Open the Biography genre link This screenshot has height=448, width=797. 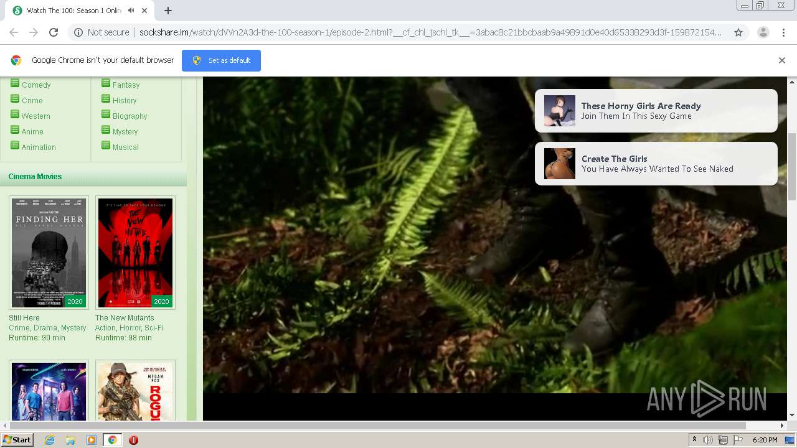[x=130, y=116]
